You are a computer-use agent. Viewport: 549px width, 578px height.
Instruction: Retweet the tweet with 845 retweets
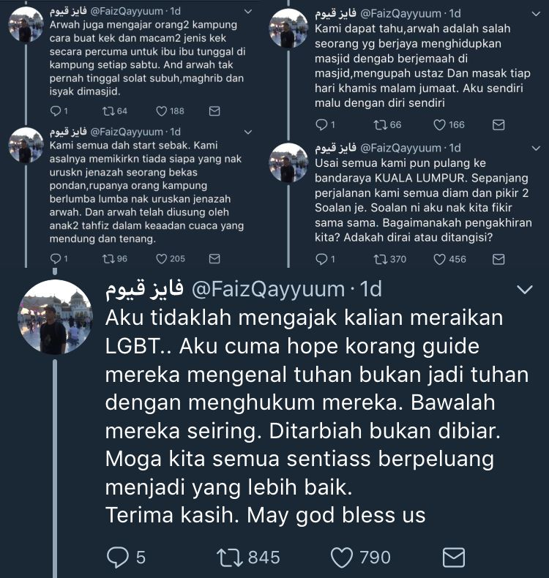tap(229, 558)
